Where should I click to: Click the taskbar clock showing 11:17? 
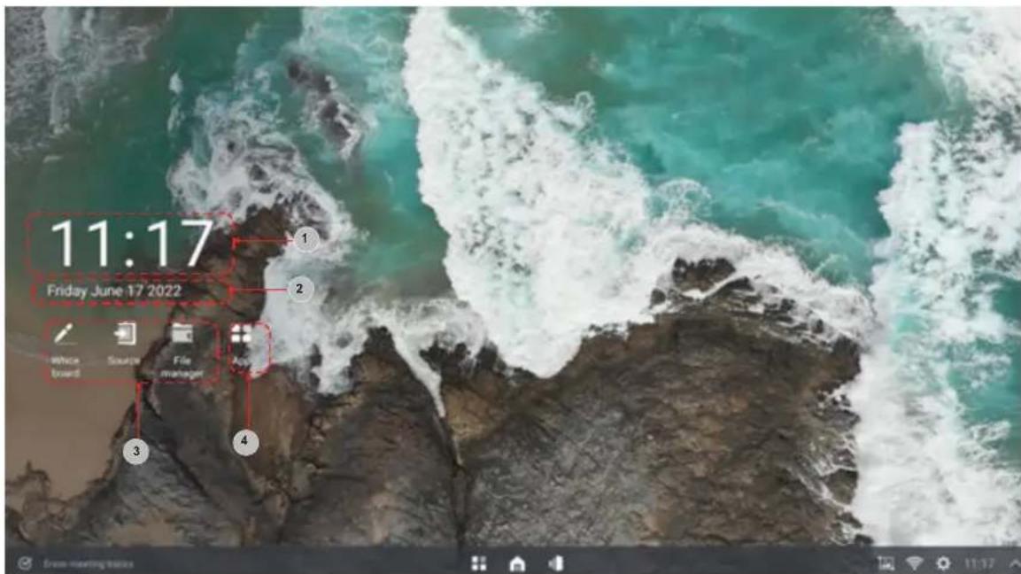click(x=979, y=563)
